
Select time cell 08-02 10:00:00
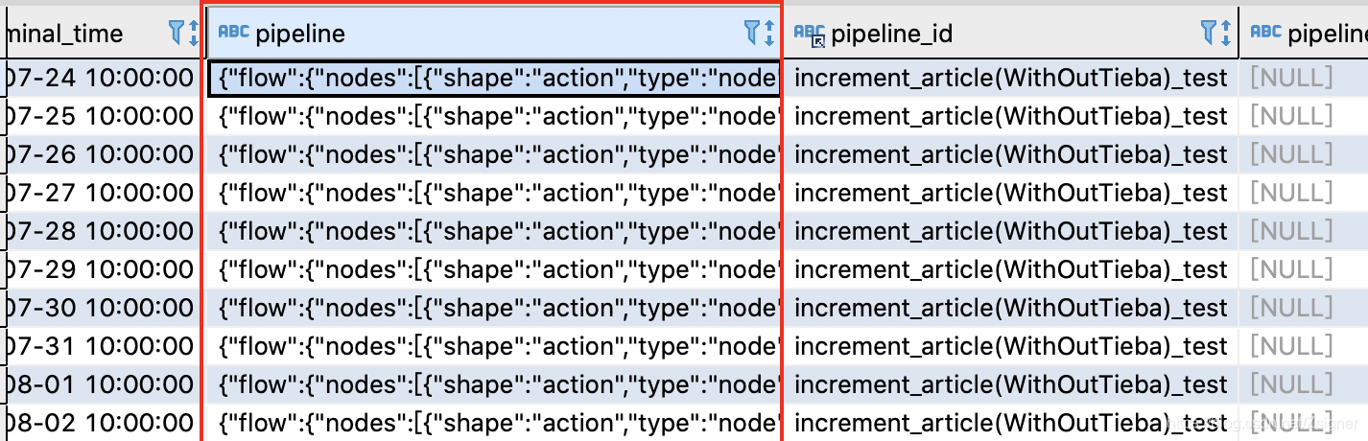pos(100,423)
